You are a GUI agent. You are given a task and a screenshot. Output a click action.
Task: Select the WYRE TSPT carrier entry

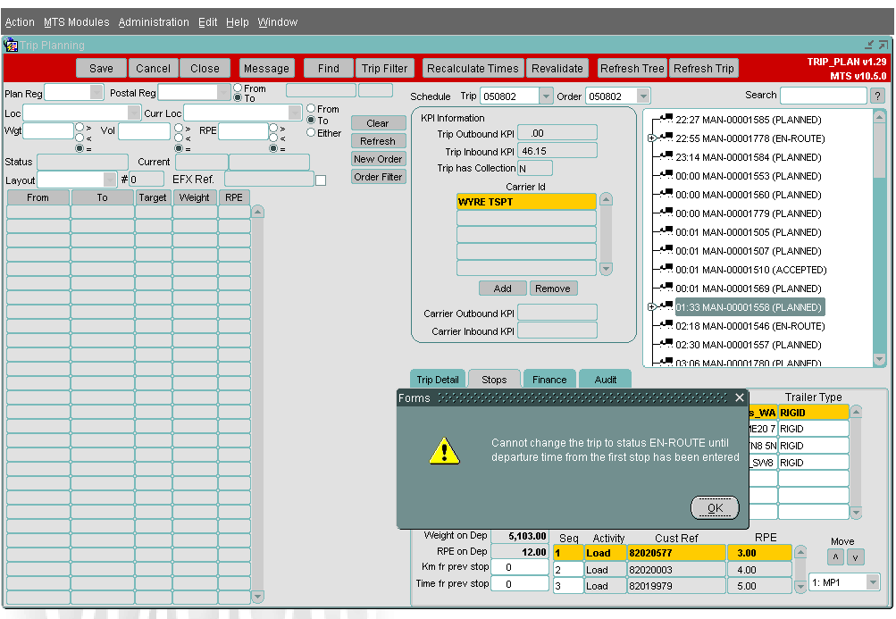525,201
